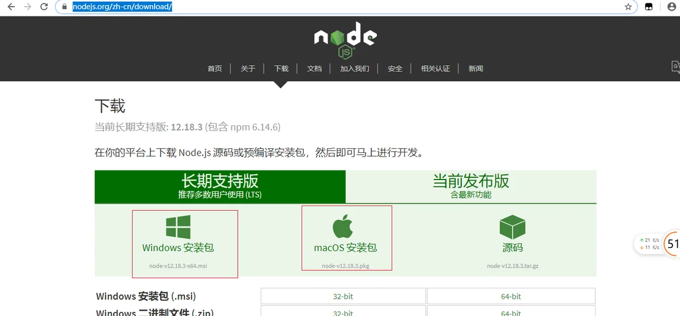
Task: Open the 关于 nav item
Action: coord(248,69)
